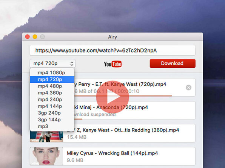The width and height of the screenshot is (225, 168).
Task: Click the highlighted mp4 720p menu item
Action: click(x=52, y=79)
